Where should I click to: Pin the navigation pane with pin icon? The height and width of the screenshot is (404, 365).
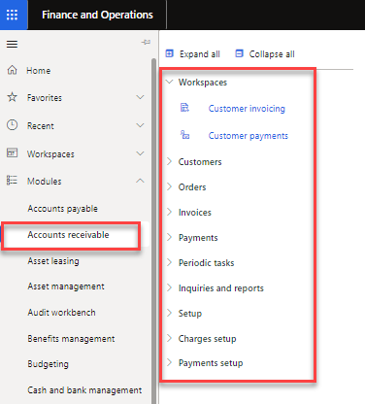(x=146, y=42)
